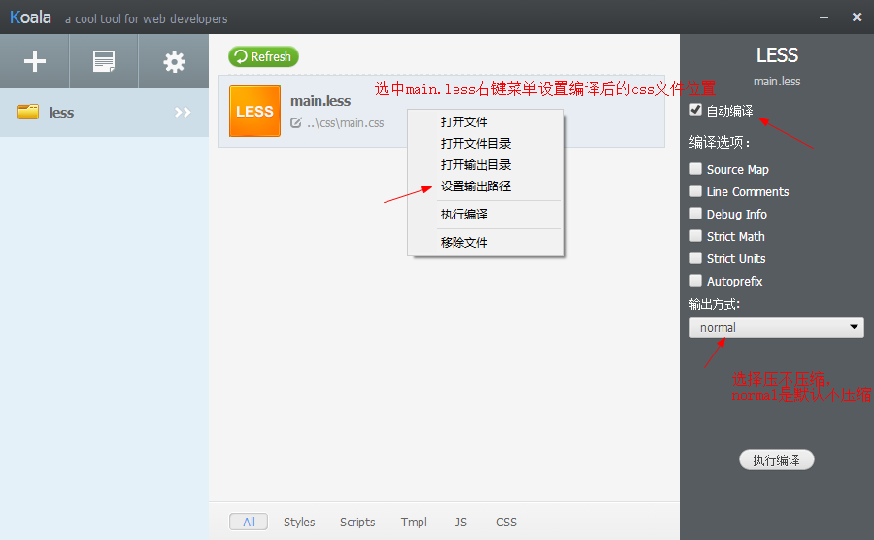Click the ..\css\main.css output path
The image size is (874, 540).
[x=345, y=123]
